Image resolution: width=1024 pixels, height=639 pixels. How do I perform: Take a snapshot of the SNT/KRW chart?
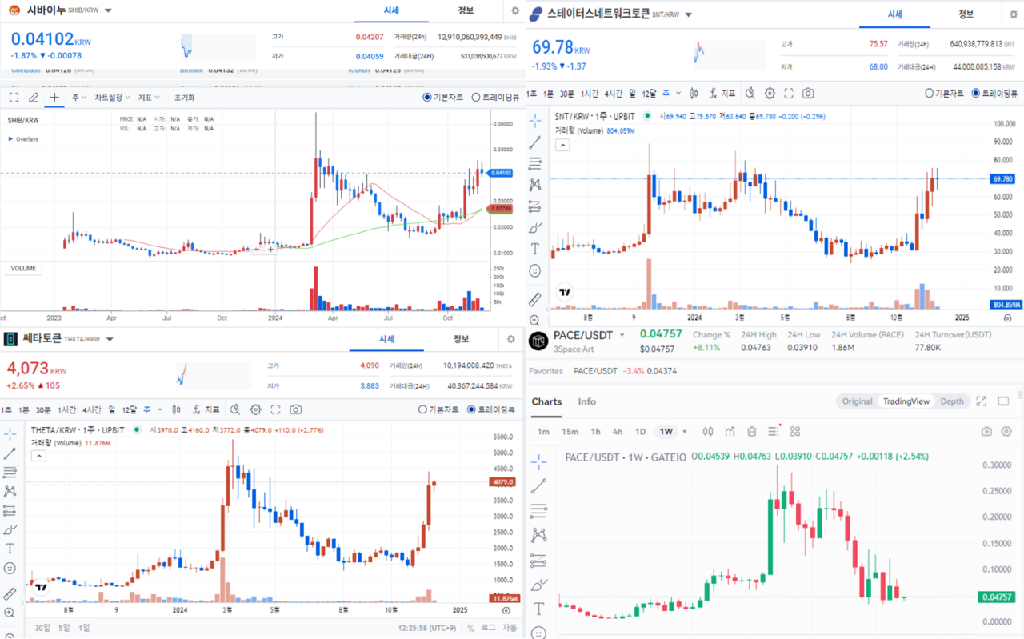808,94
